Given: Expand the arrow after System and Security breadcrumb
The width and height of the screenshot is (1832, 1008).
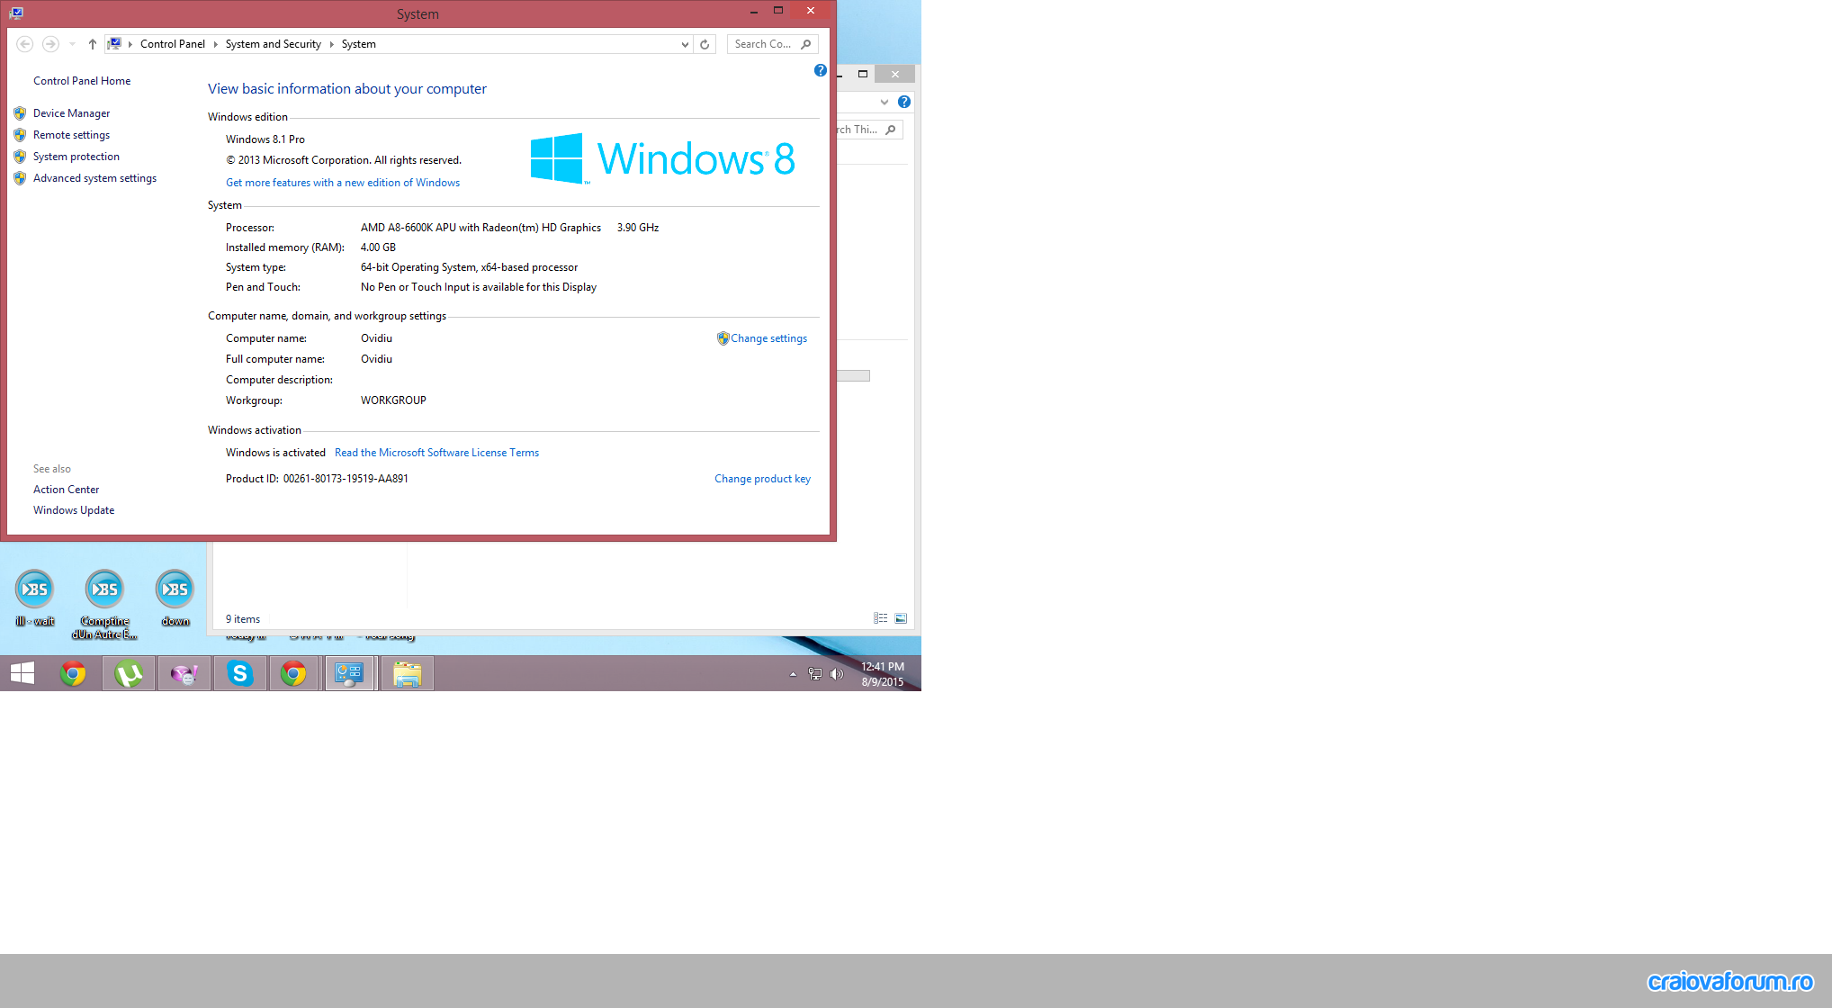Looking at the screenshot, I should pos(331,44).
